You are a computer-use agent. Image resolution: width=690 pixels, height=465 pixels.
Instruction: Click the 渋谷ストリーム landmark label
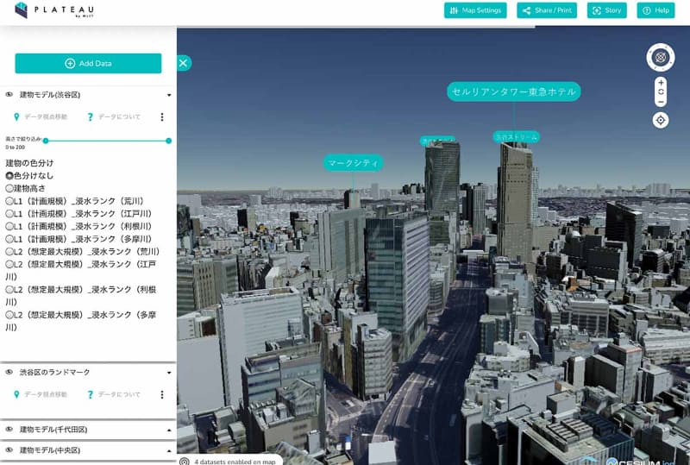pos(516,137)
